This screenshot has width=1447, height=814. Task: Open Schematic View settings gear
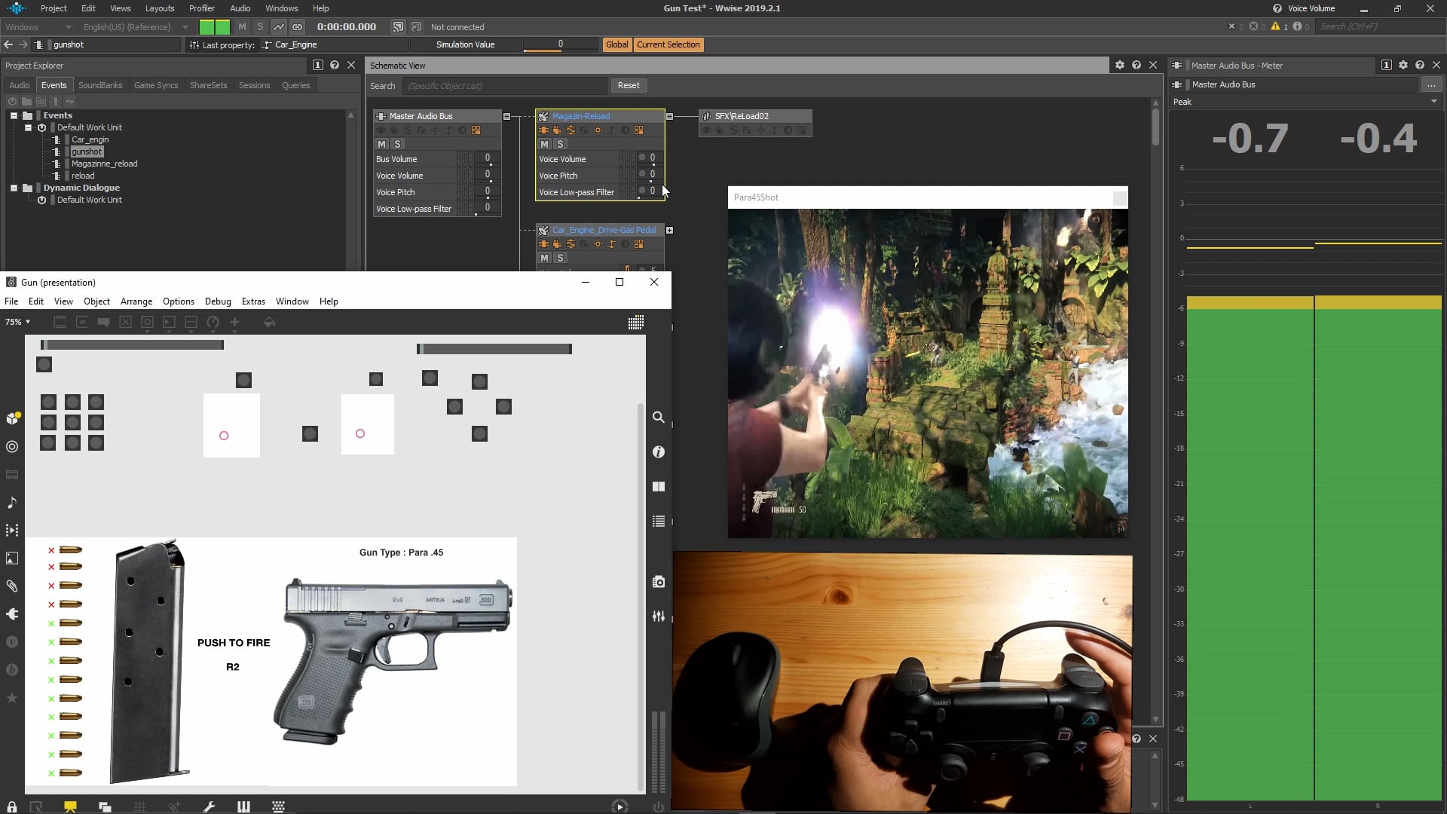tap(1120, 66)
